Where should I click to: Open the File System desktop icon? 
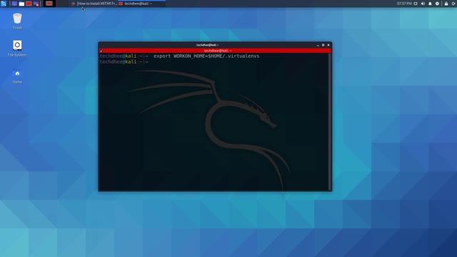coord(17,49)
